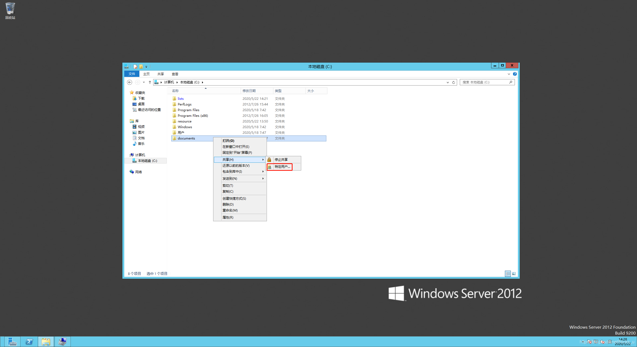637x347 pixels.
Task: Select 网络 in the navigation pane
Action: pyautogui.click(x=138, y=172)
